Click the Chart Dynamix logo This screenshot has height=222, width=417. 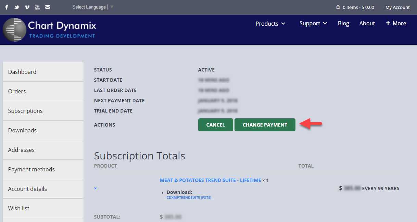49,29
